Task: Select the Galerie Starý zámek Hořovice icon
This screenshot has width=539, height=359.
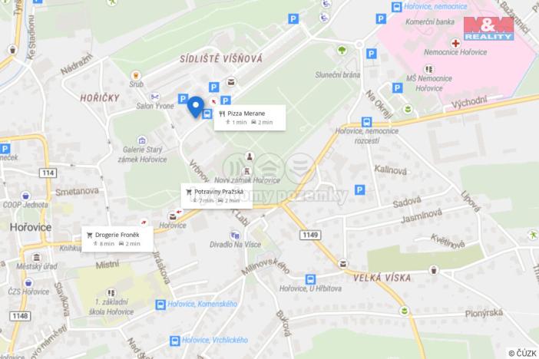Action: pos(142,140)
